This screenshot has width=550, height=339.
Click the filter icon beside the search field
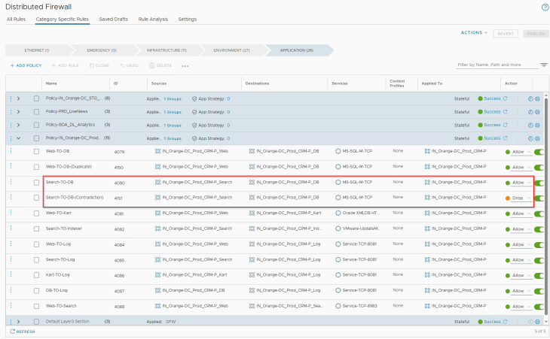[x=544, y=65]
